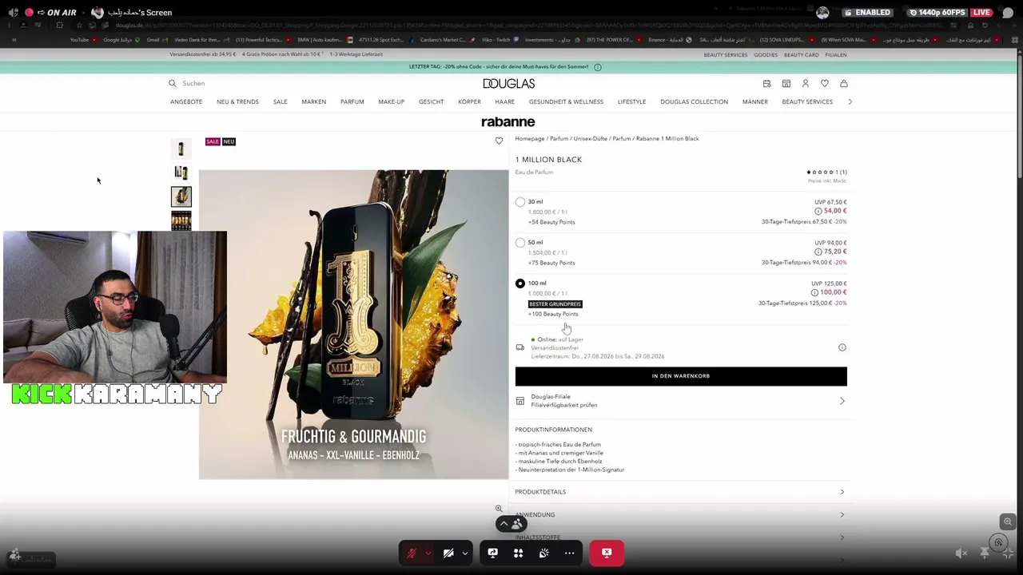Click GOODIES in top utility bar

[x=766, y=55]
